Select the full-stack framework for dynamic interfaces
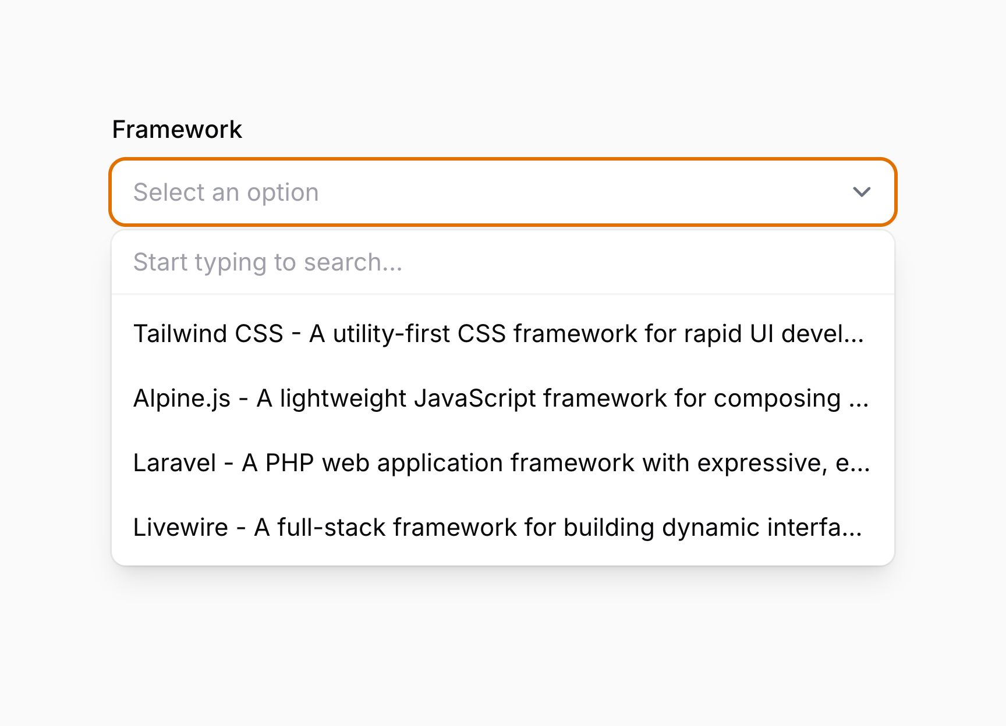 503,528
